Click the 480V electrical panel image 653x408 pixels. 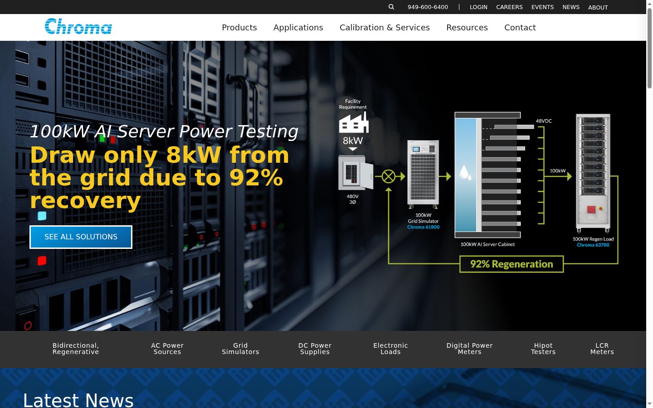[x=356, y=173]
